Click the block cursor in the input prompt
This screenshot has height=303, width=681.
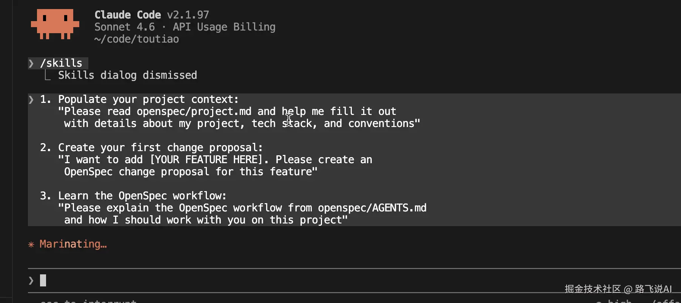(43, 280)
